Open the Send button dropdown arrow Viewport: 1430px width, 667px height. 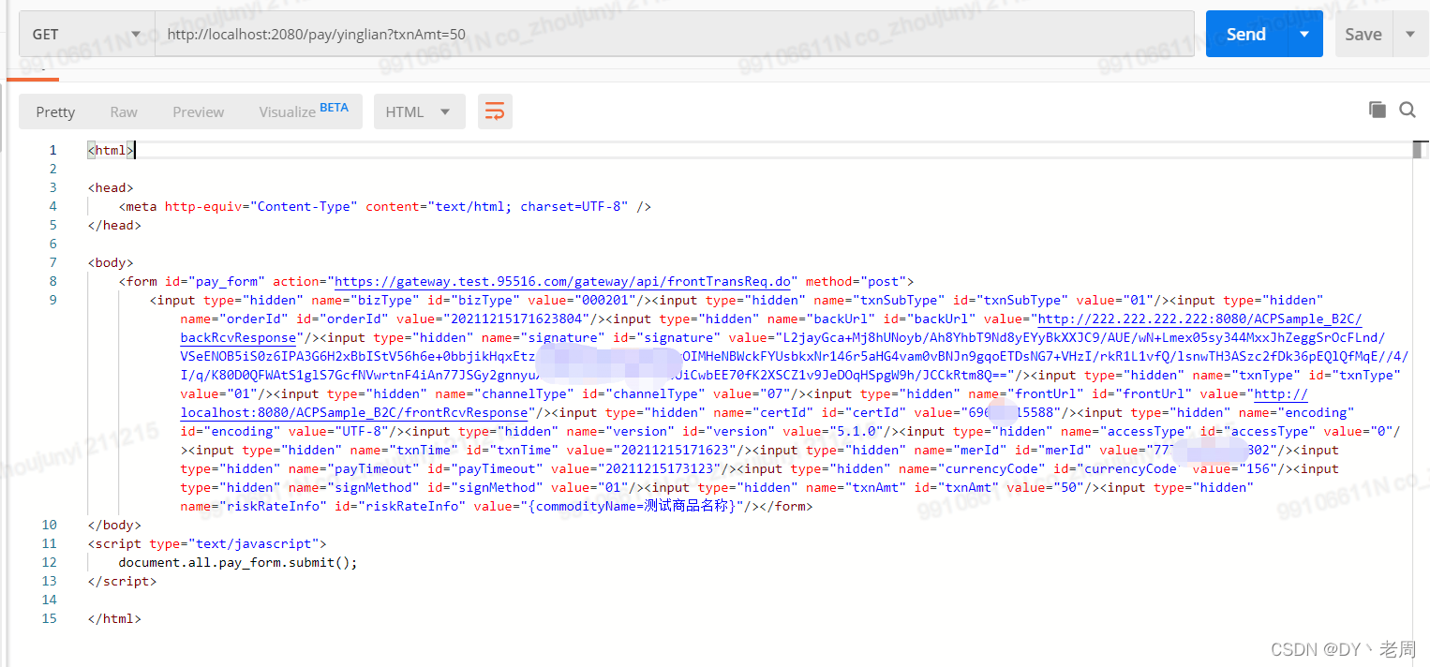[1304, 34]
